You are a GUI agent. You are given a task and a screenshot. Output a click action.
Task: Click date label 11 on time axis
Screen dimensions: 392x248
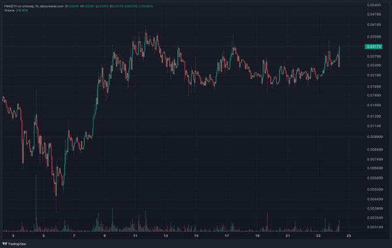135,236
